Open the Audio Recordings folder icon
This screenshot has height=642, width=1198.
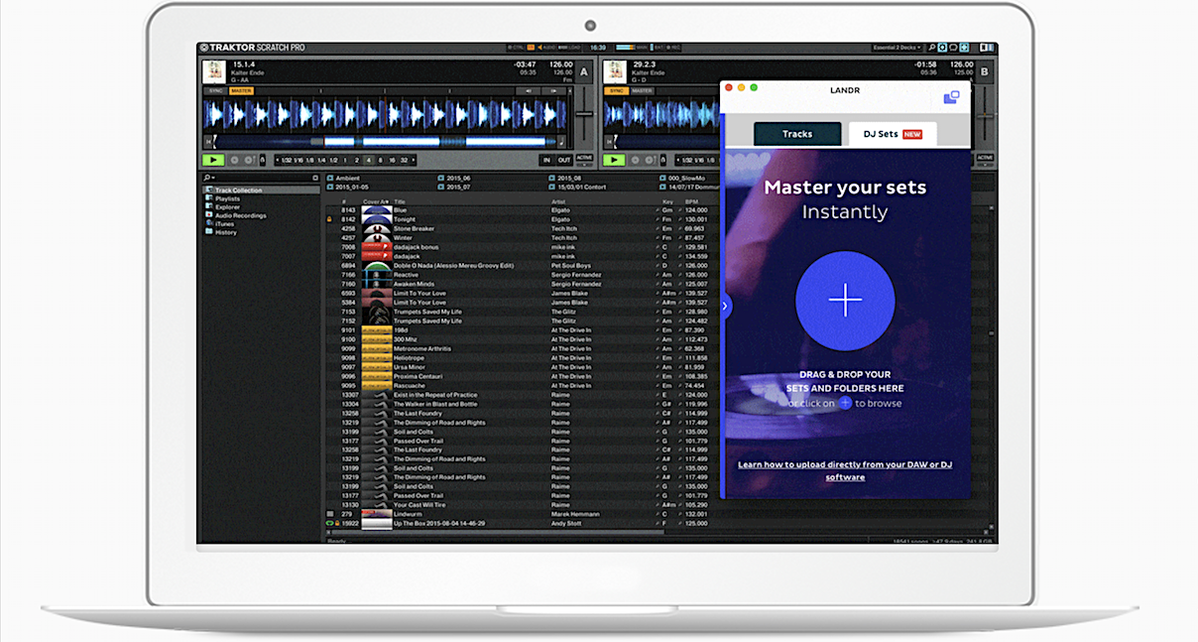(209, 215)
